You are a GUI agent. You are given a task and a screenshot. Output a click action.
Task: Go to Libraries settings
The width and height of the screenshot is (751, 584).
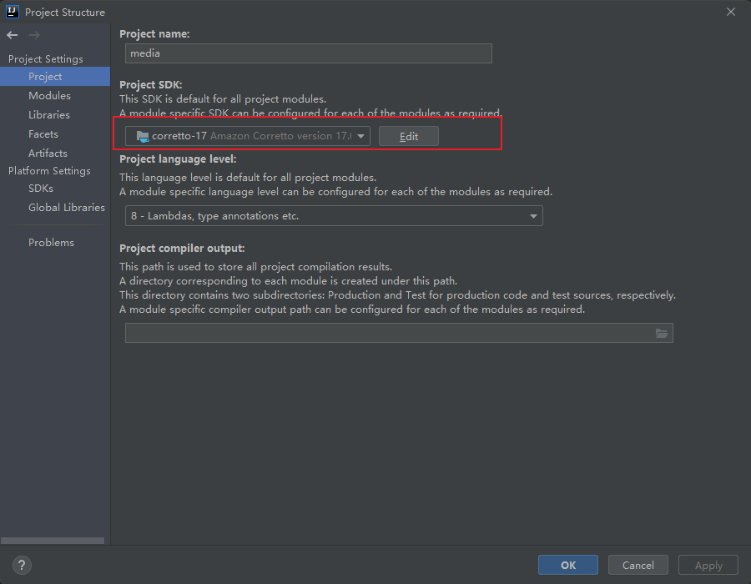tap(49, 115)
